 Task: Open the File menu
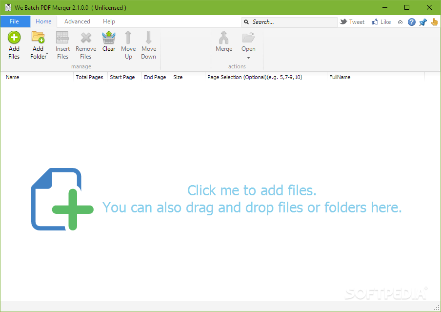[15, 21]
